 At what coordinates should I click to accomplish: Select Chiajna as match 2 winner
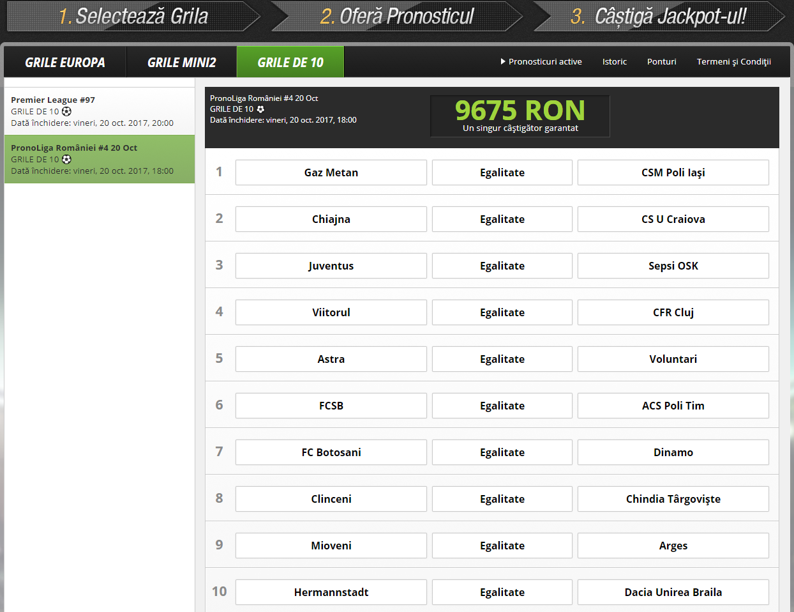coord(331,219)
